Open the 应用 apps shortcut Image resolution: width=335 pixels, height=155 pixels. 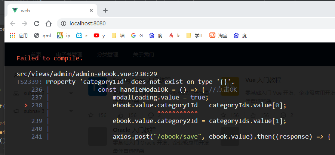tap(19, 35)
